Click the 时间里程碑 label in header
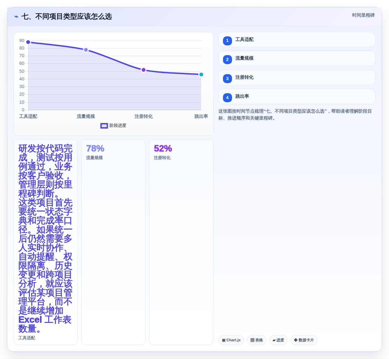The image size is (389, 359). click(363, 15)
